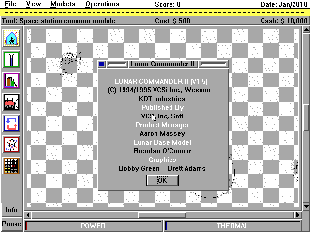The height and width of the screenshot is (232, 310).
Task: Click the 'Date: Jan/2010' text
Action: pos(284,4)
